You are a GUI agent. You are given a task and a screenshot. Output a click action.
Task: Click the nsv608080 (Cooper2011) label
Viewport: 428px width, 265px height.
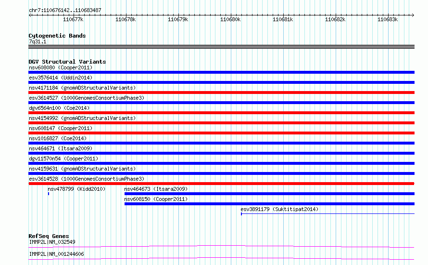pyautogui.click(x=61, y=67)
